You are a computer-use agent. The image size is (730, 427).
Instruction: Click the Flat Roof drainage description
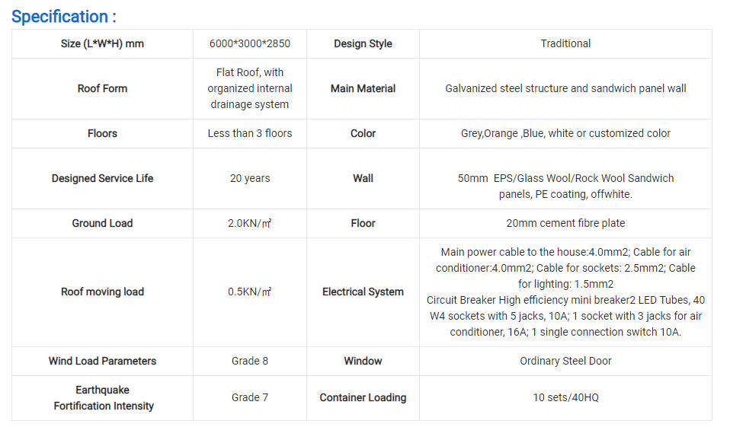(x=250, y=88)
